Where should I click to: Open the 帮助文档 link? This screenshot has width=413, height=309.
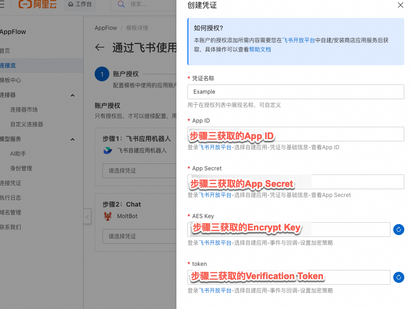coord(260,50)
